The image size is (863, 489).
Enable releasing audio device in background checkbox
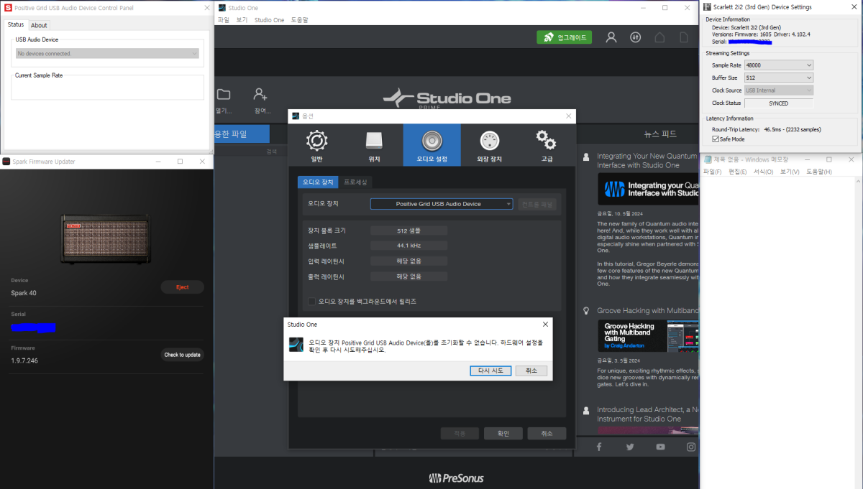point(311,302)
